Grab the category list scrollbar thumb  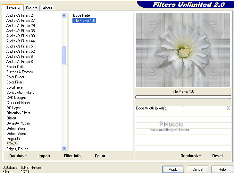[64, 56]
